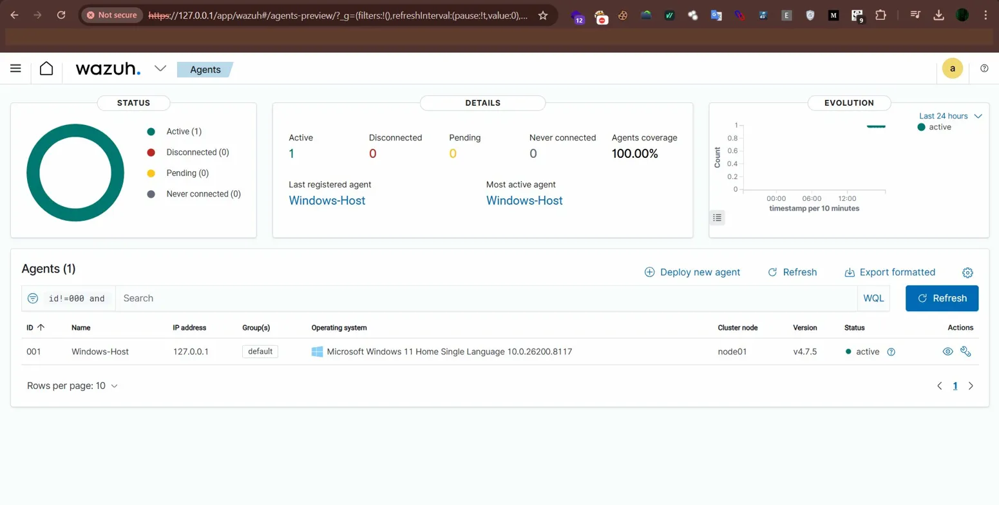This screenshot has width=999, height=505.
Task: View agent details with the eye icon
Action: click(947, 352)
